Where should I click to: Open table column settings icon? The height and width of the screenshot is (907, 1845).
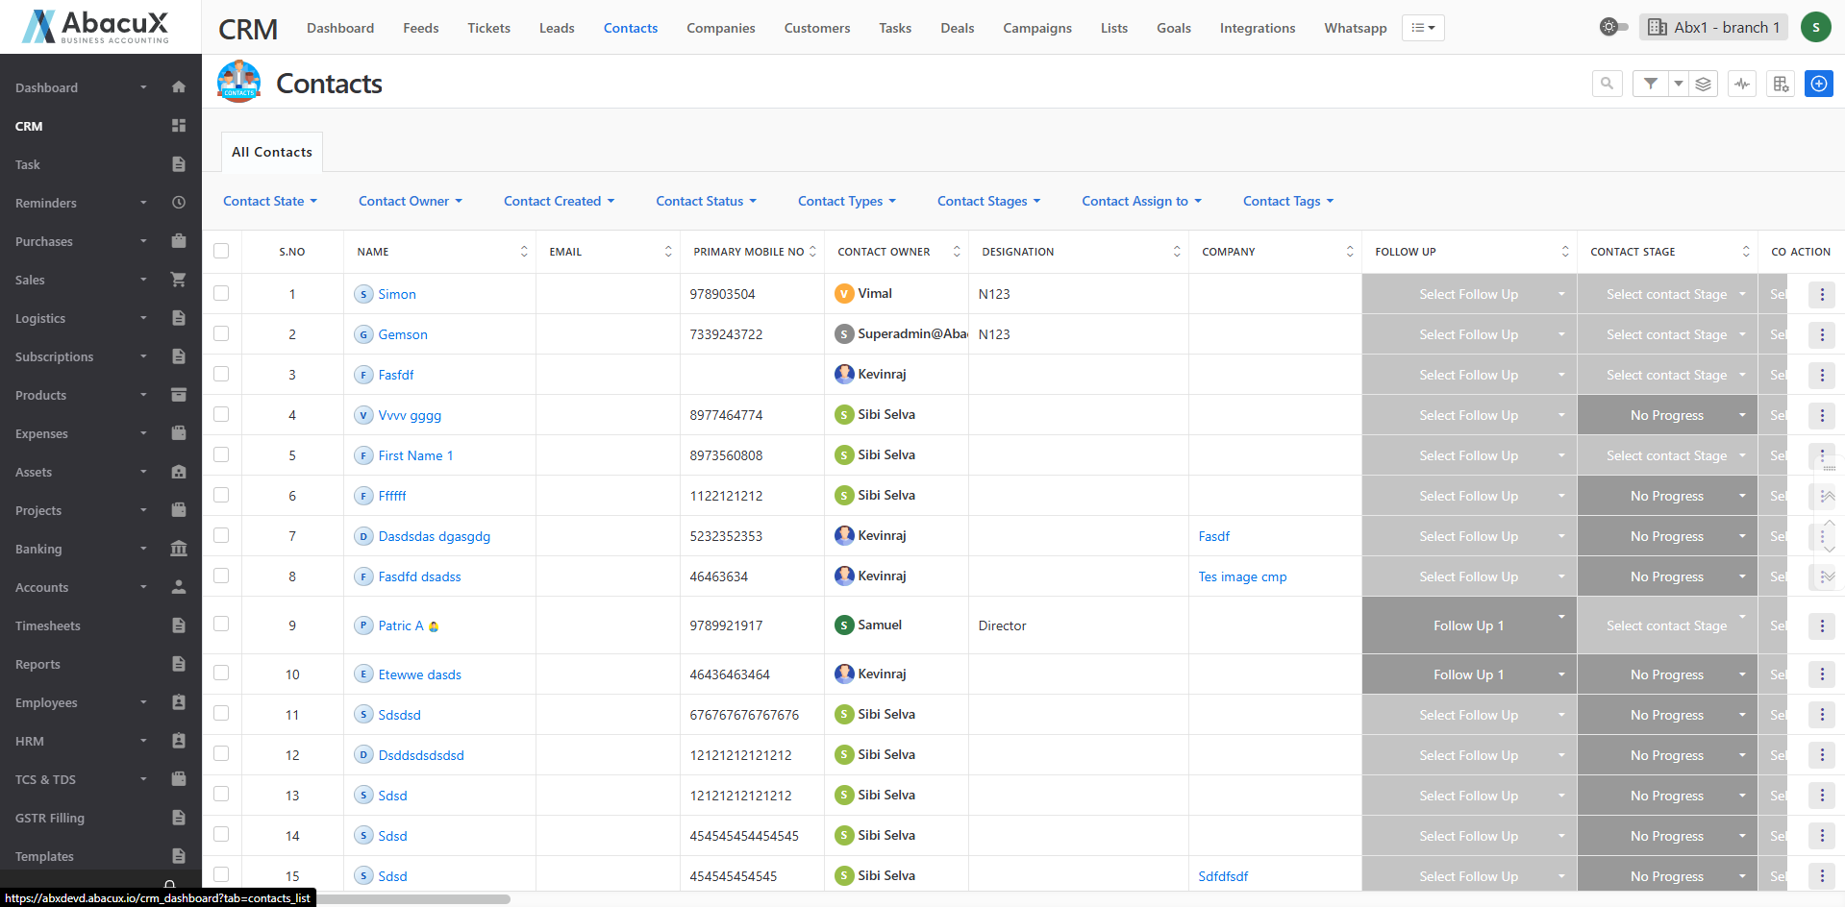coord(1781,84)
